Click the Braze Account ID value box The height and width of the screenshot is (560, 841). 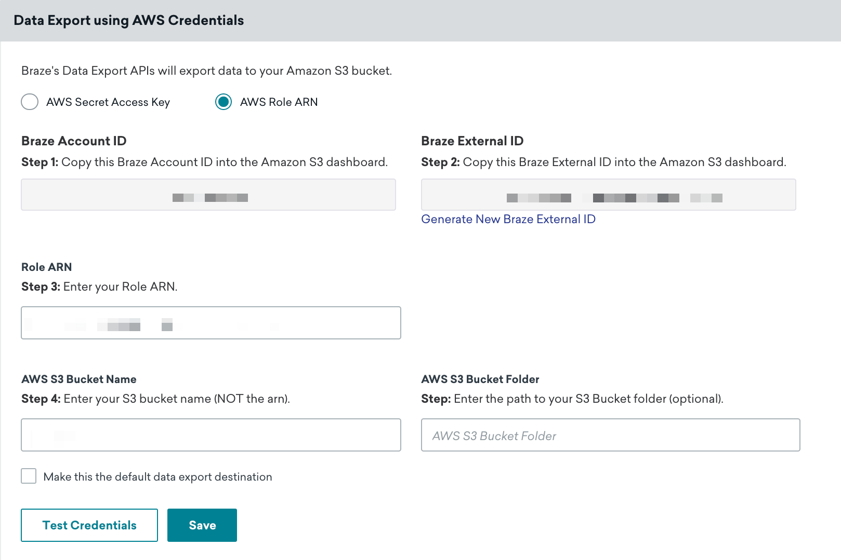point(208,195)
